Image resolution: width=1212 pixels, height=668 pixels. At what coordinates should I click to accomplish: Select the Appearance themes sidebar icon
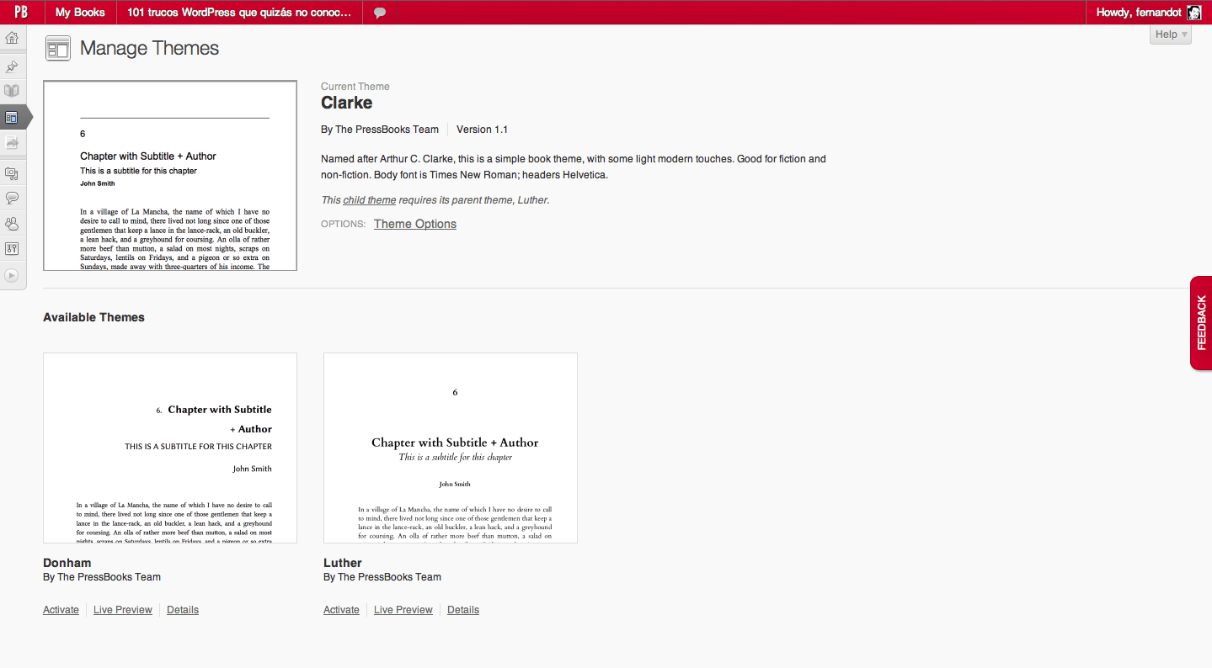tap(12, 117)
